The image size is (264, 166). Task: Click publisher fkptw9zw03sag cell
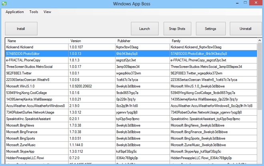point(143,47)
